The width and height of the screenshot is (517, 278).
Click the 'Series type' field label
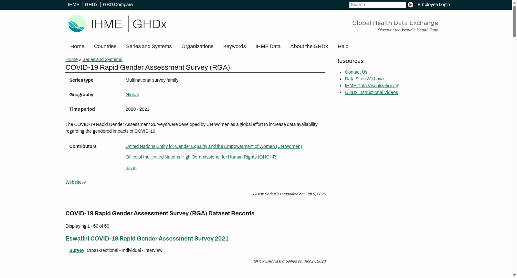tap(81, 80)
